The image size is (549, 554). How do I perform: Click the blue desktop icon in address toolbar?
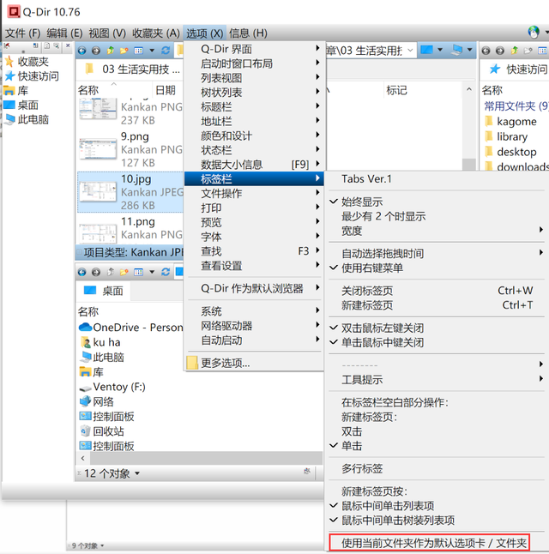pos(426,50)
